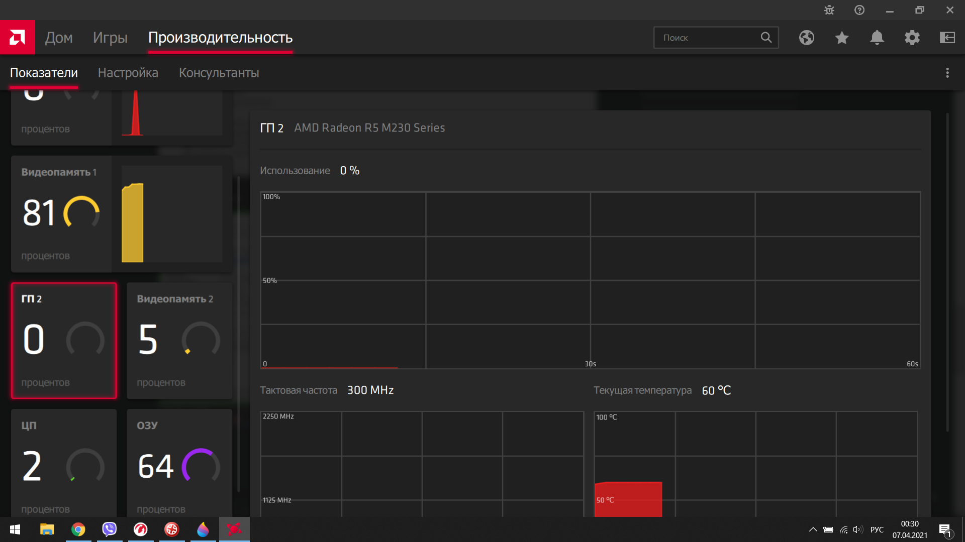Open the three-dot more options menu
This screenshot has height=542, width=965.
click(x=947, y=73)
